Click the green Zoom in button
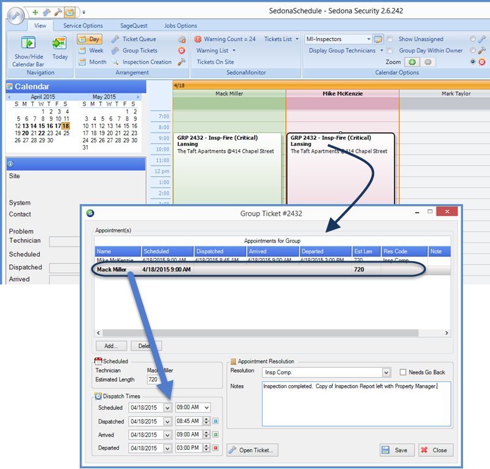Screen dimensions: 490x469 [412, 62]
